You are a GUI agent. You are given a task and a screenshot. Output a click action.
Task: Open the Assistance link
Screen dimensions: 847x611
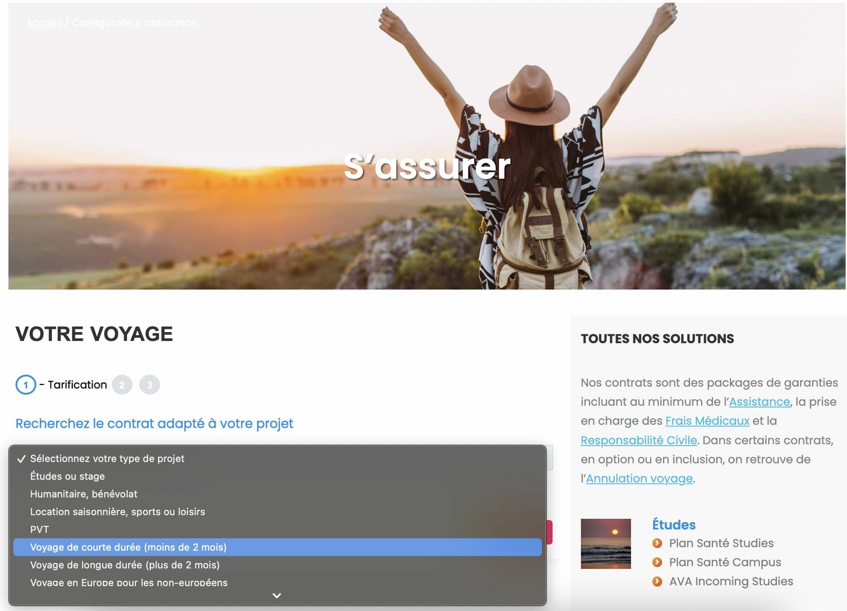pos(759,402)
